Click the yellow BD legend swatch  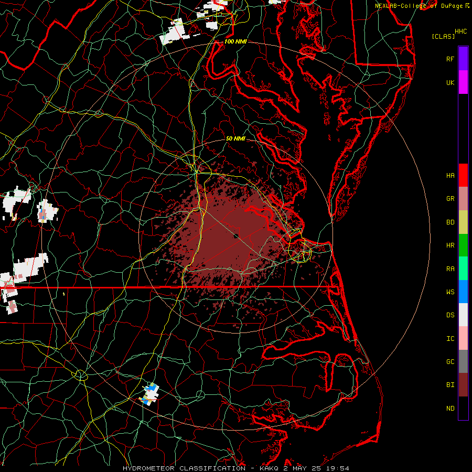point(463,222)
